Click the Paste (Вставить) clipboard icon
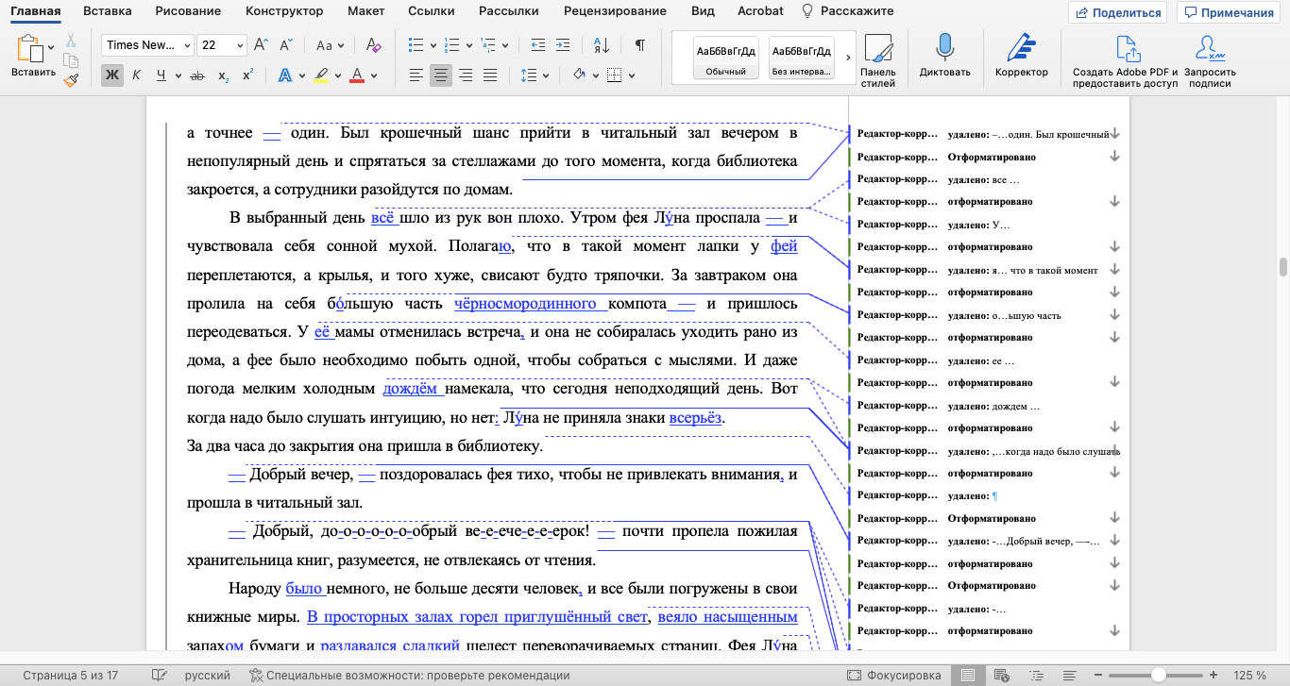The width and height of the screenshot is (1290, 686). (x=31, y=49)
